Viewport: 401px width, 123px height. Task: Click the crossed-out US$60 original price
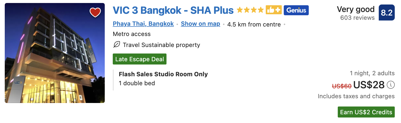point(342,86)
